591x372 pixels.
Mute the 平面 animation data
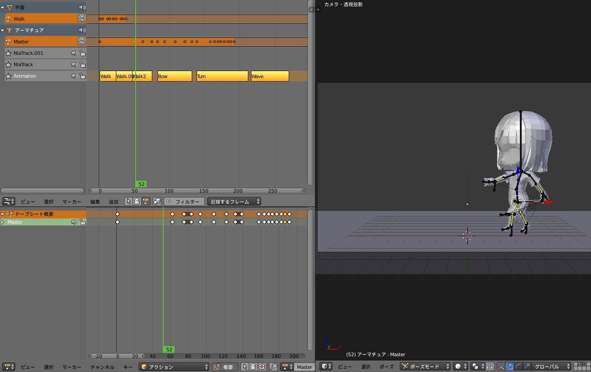[x=82, y=7]
